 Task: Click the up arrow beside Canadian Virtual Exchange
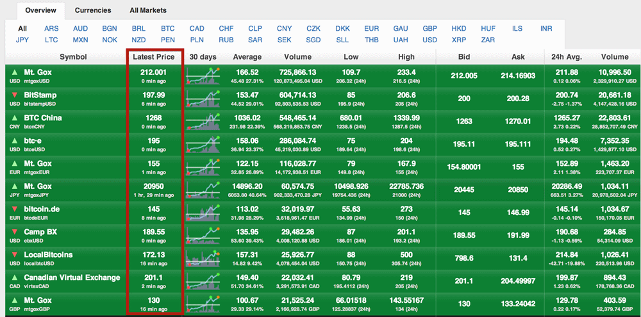point(15,278)
